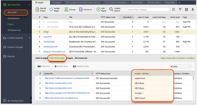Image resolution: width=197 pixels, height=105 pixels.
Task: Open Pages in sidebar
Action: pos(11,24)
